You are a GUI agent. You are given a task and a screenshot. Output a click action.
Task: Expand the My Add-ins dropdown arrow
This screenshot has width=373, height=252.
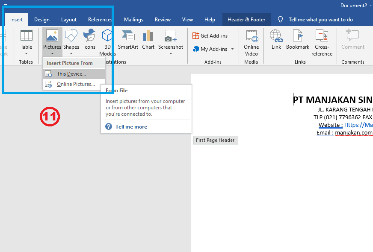(x=232, y=49)
